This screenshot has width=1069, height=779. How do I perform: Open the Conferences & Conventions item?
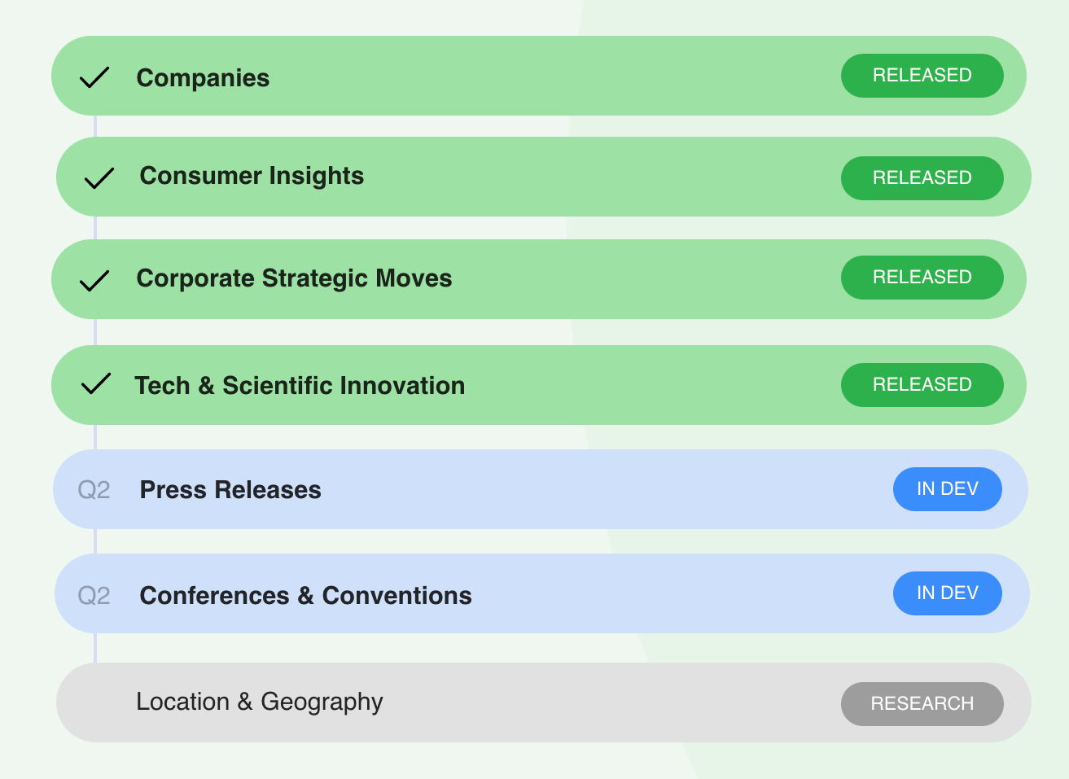point(542,593)
